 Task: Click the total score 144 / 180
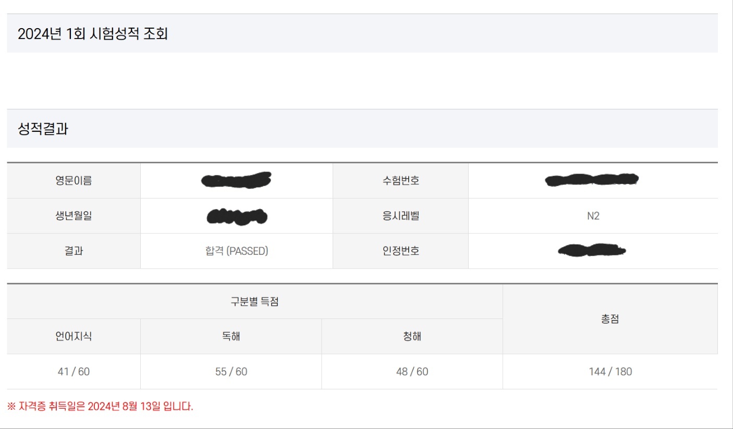610,372
